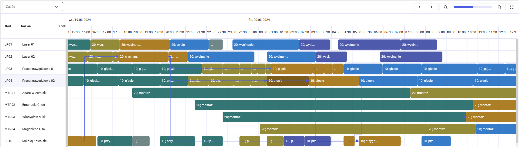519x147 pixels.
Task: Toggle fullscreen view icon
Action: coord(512,7)
